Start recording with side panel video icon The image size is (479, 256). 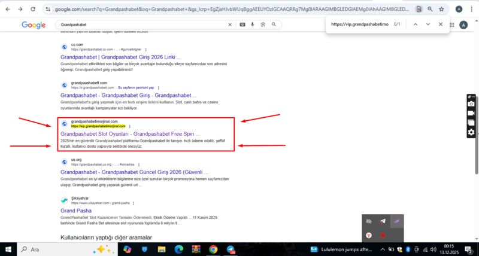(471, 113)
